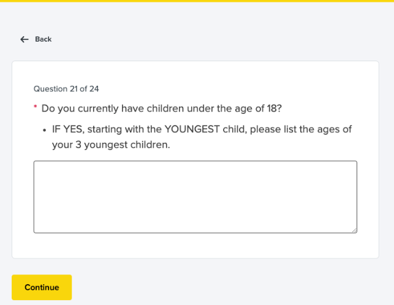Grab the text area resize handle corner
394x305 pixels.
coord(354,230)
